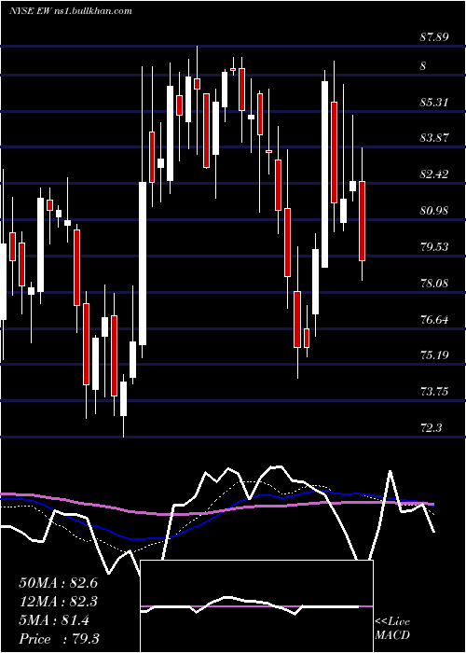Viewport: 466px width, 653px height.
Task: Click the 76.64 price level label
Action: coord(434,320)
